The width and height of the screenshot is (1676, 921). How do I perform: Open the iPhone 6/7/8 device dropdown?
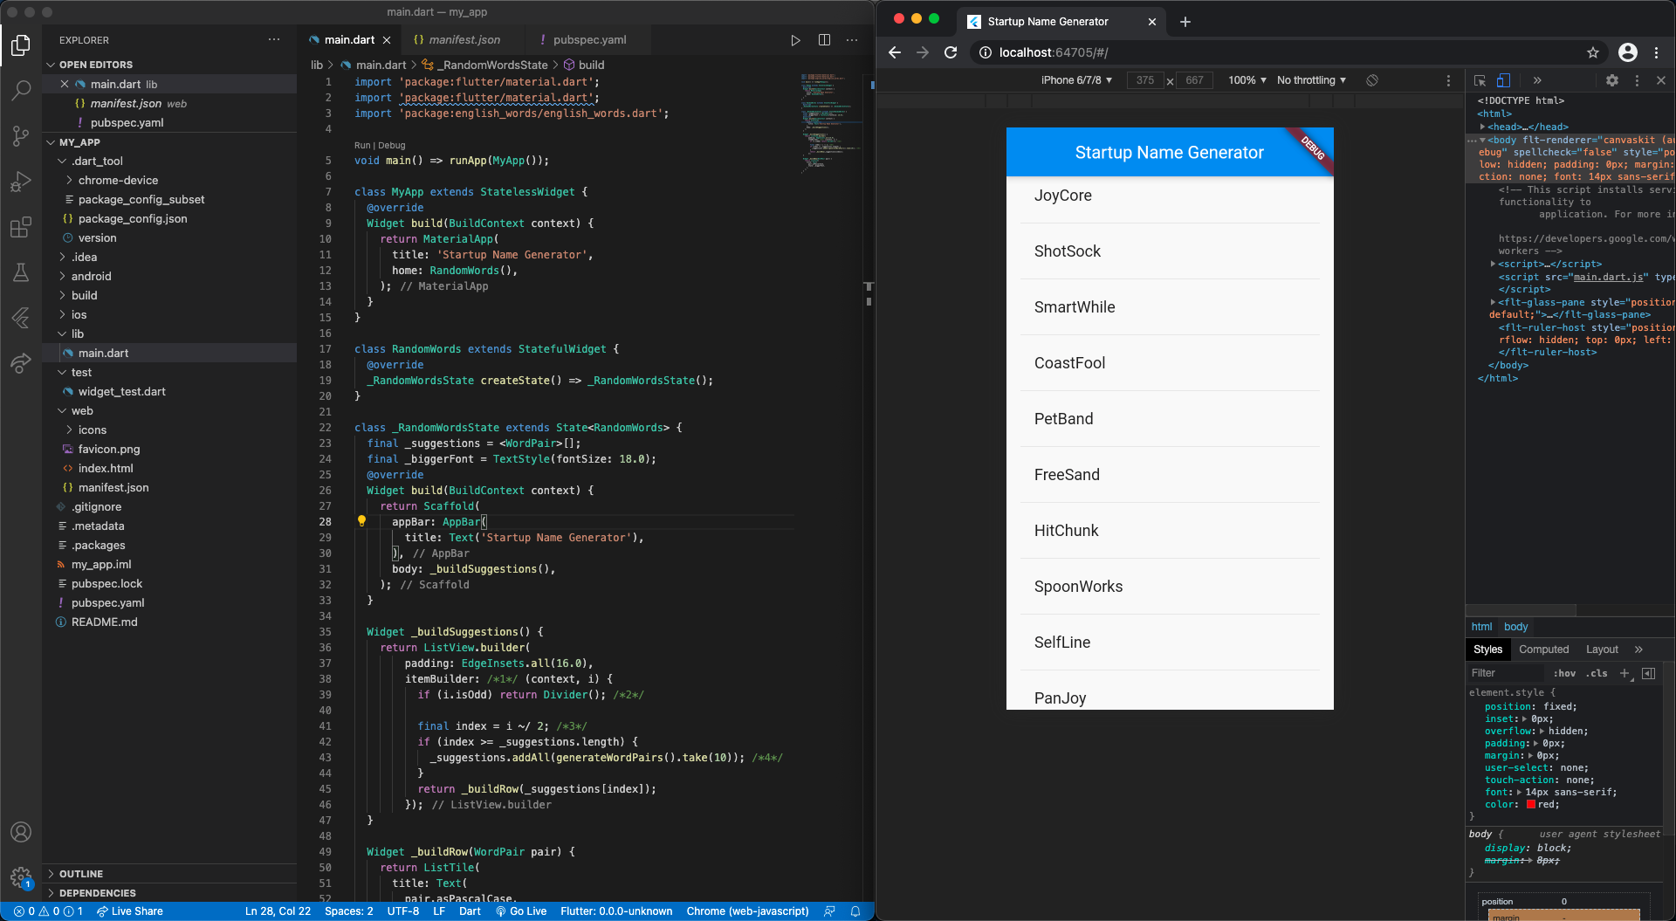(x=1076, y=80)
